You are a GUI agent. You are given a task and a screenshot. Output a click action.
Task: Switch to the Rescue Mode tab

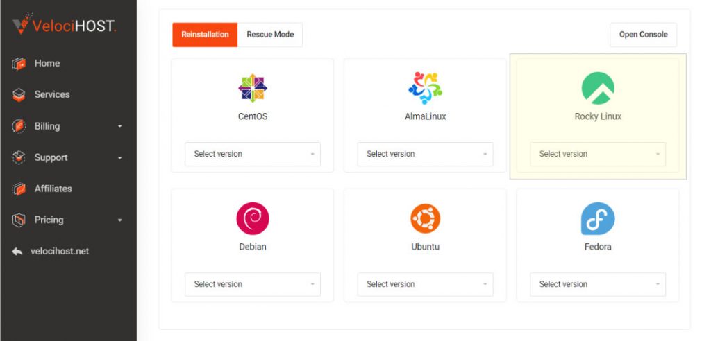[270, 35]
